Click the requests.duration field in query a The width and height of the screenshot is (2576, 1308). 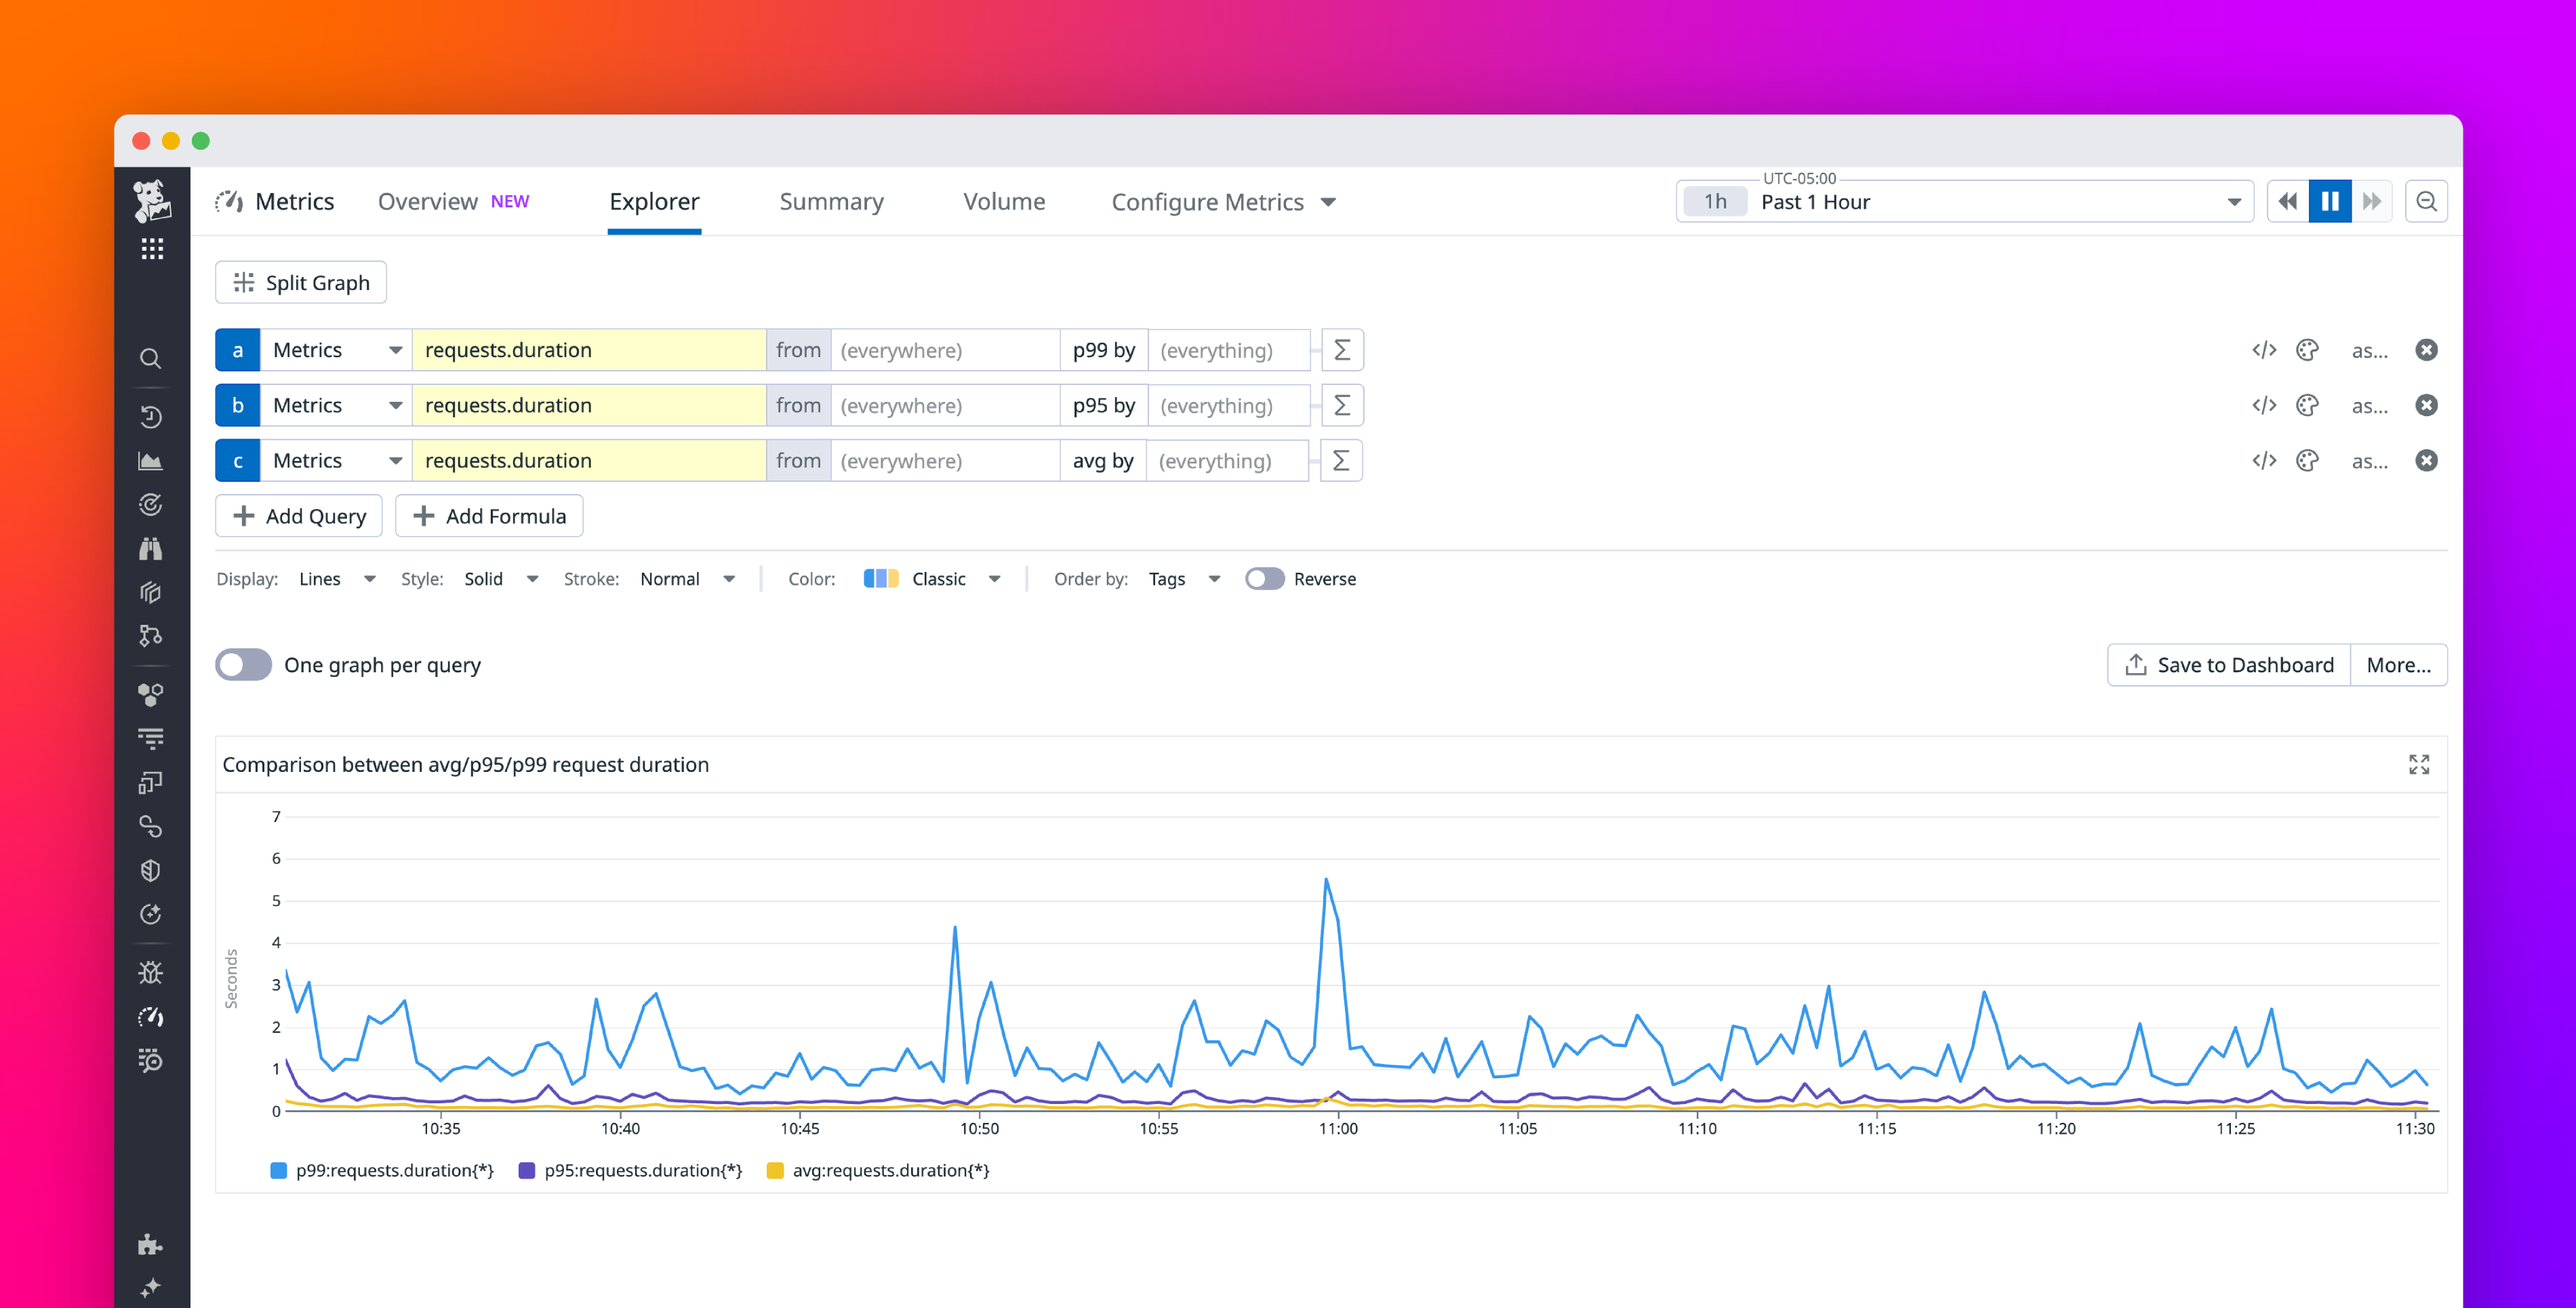(589, 349)
